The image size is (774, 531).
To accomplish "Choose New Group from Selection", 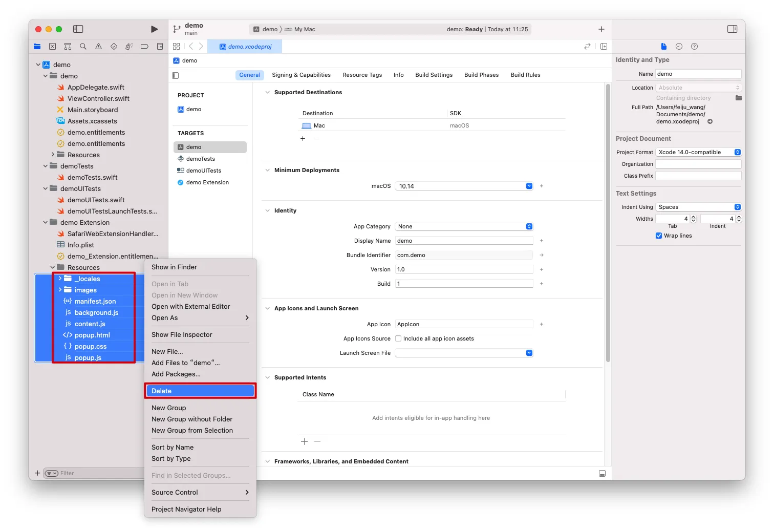I will (x=200, y=431).
